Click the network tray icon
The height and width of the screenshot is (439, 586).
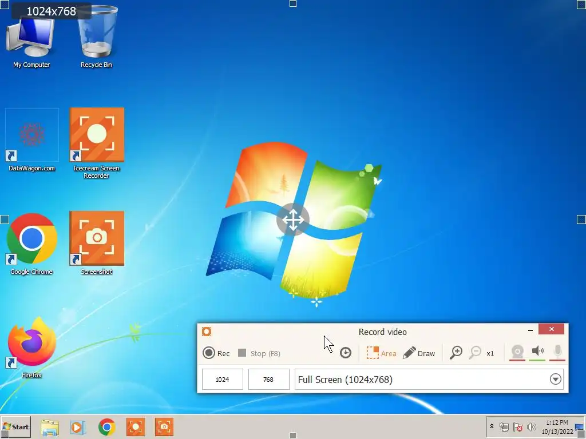[x=504, y=427]
